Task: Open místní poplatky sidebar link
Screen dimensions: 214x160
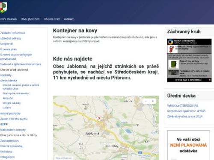Action: coord(10,113)
